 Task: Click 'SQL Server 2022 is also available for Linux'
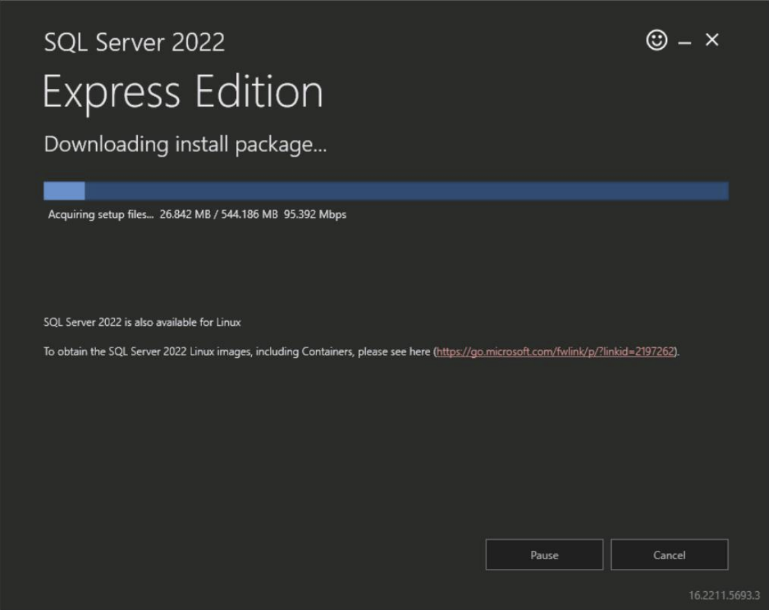[x=142, y=322]
